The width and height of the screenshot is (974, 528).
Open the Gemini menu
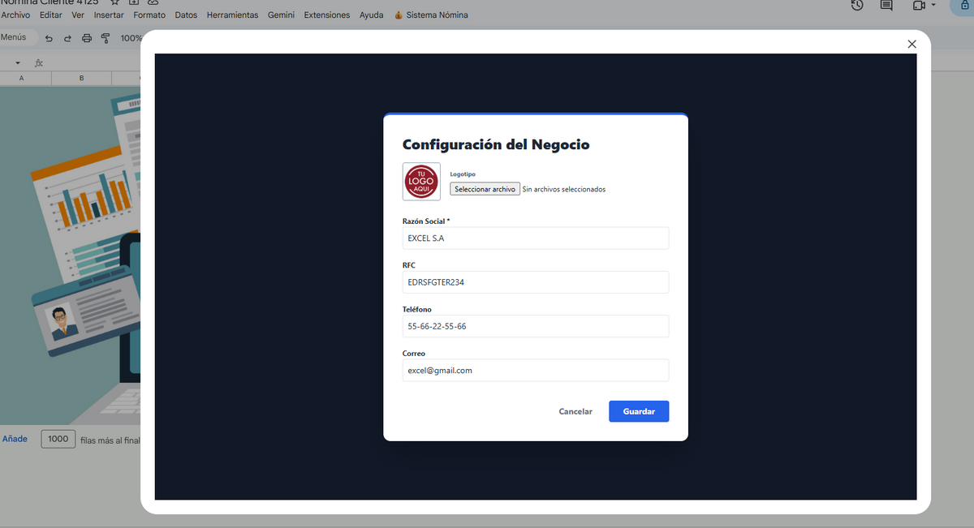tap(281, 15)
